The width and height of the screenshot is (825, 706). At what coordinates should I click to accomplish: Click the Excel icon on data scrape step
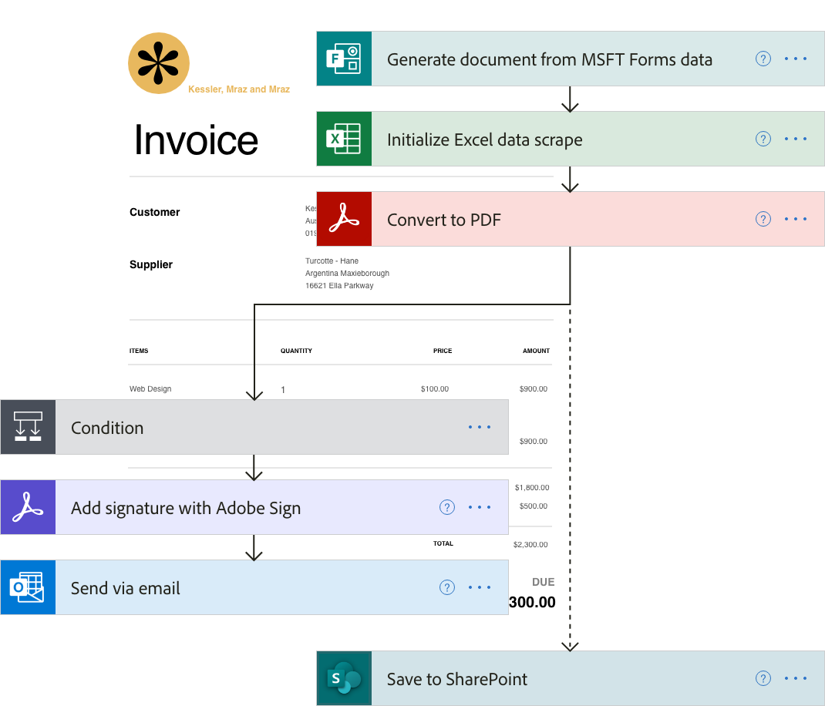pyautogui.click(x=344, y=139)
